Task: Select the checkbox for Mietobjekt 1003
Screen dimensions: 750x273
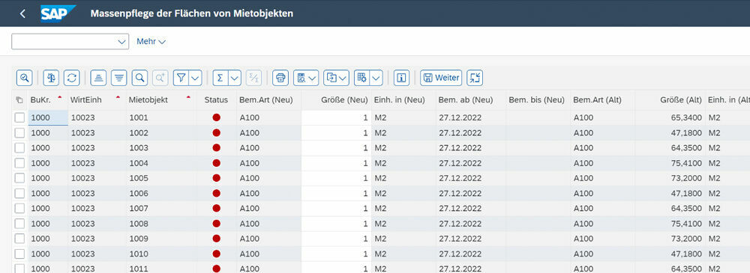Action: pyautogui.click(x=19, y=148)
